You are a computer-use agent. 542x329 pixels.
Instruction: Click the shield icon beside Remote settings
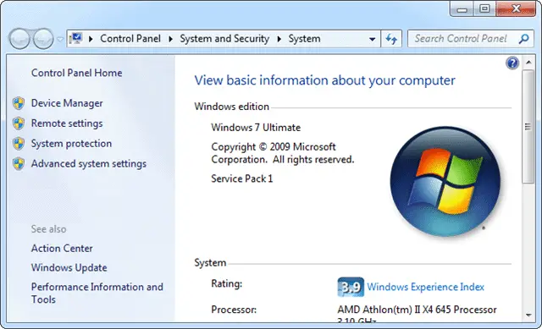coord(19,123)
